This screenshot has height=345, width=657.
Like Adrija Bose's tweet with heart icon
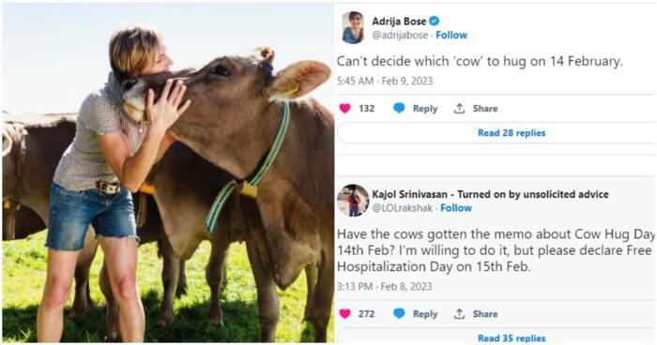coord(344,109)
